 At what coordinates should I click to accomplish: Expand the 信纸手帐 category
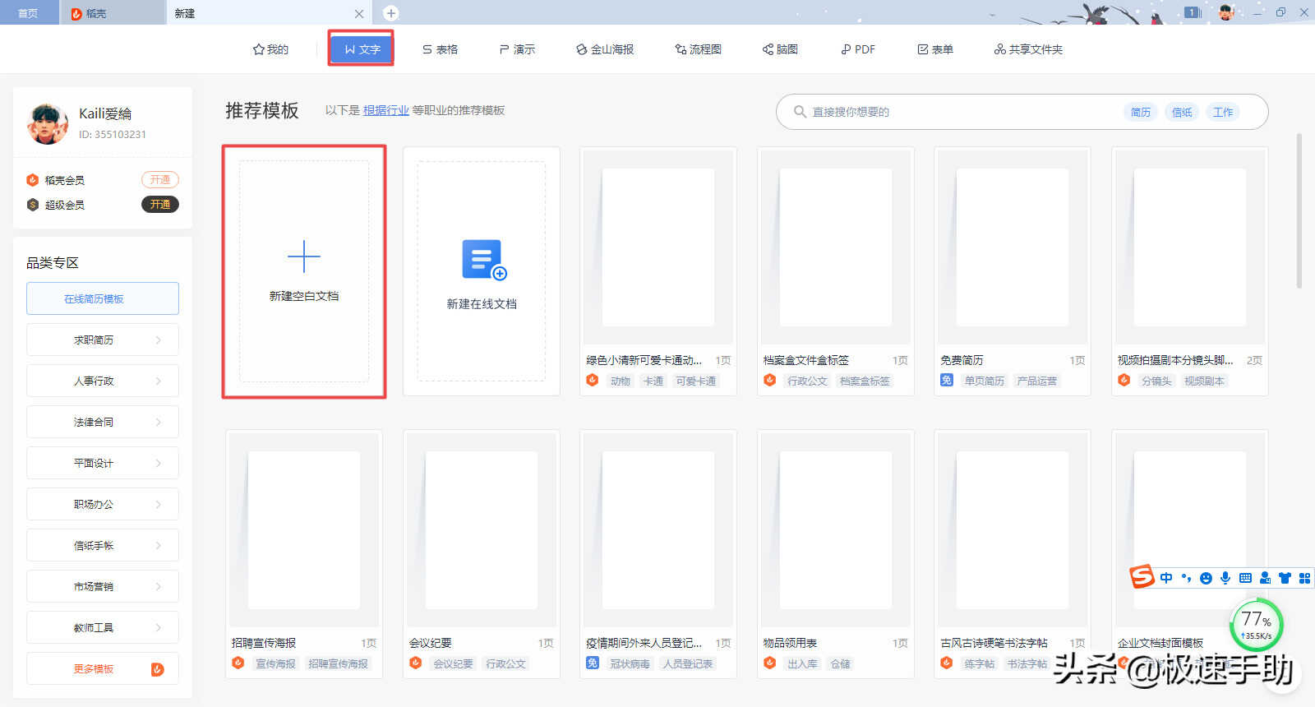pos(103,545)
